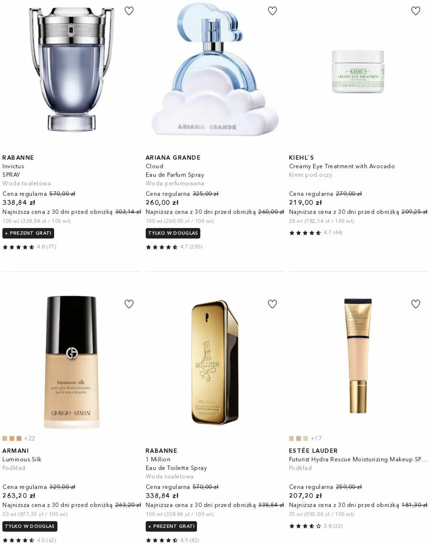Viewport: 430px width, 544px height.
Task: Add Rabanne 1 Million to favorites
Action: 272,304
